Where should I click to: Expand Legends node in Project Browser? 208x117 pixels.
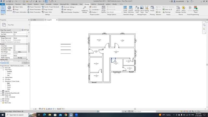click(1, 91)
